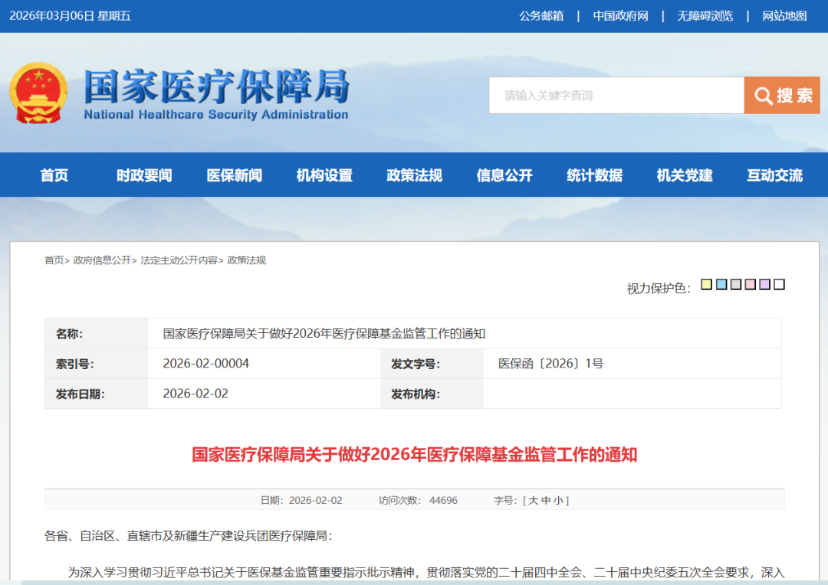Click the 政府信息公开 breadcrumb link

102,260
